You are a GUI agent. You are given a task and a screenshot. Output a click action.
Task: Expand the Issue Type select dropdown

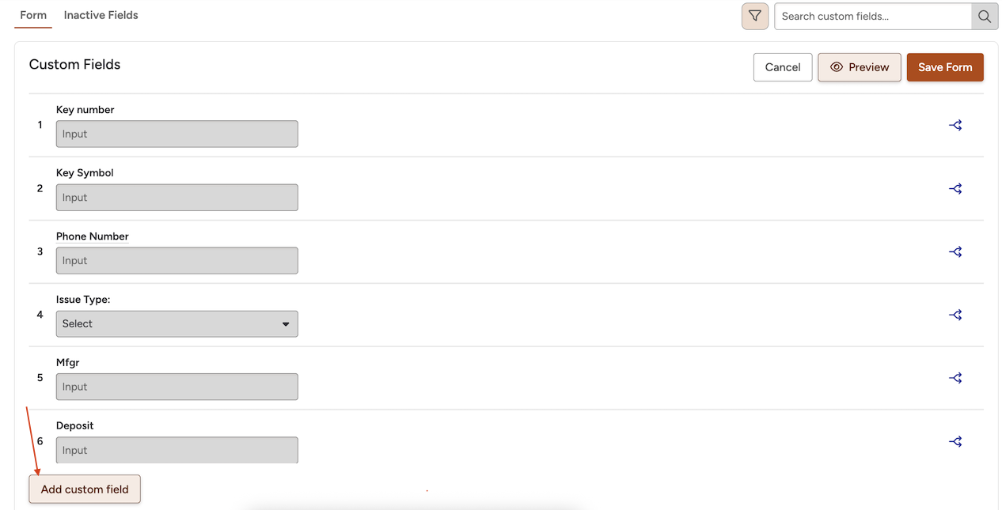(x=177, y=323)
